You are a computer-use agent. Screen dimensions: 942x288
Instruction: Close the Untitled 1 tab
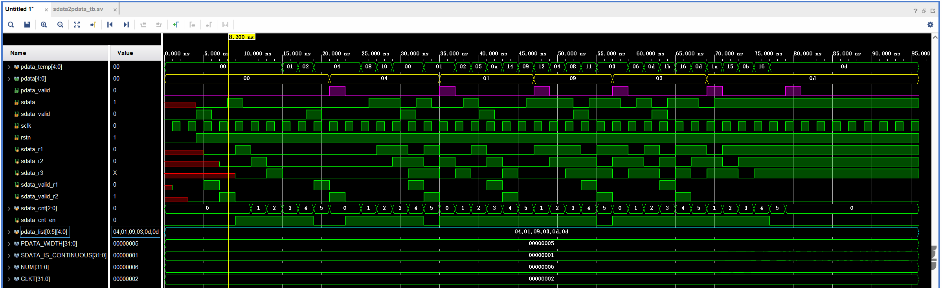point(46,10)
